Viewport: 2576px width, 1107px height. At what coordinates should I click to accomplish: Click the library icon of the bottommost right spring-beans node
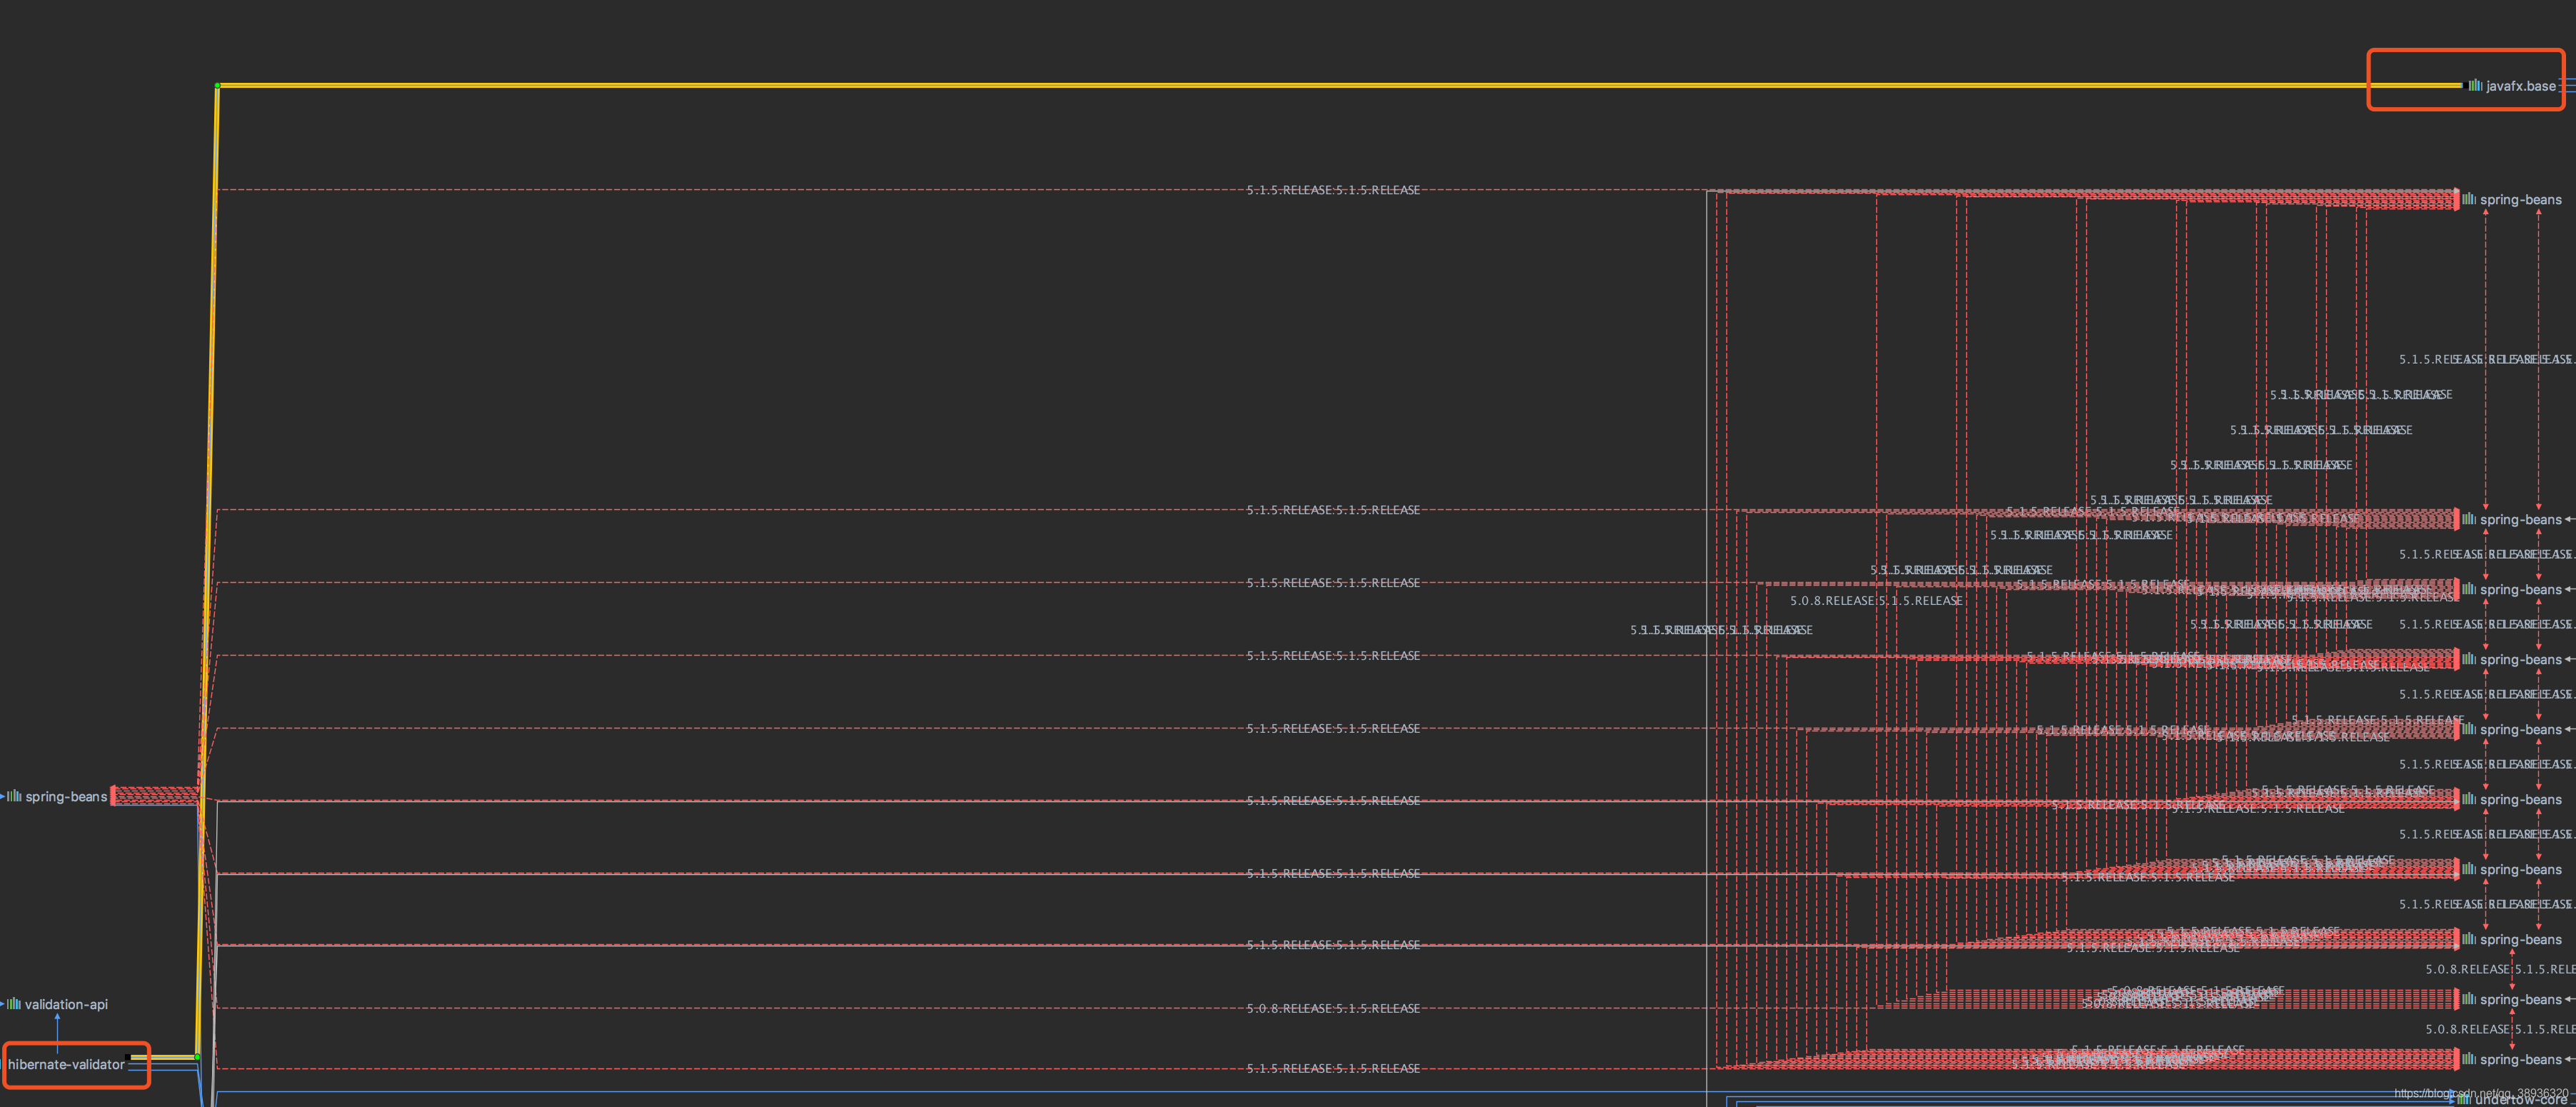[2469, 1058]
